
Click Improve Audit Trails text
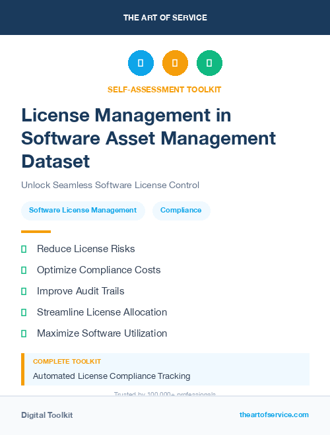(x=81, y=291)
